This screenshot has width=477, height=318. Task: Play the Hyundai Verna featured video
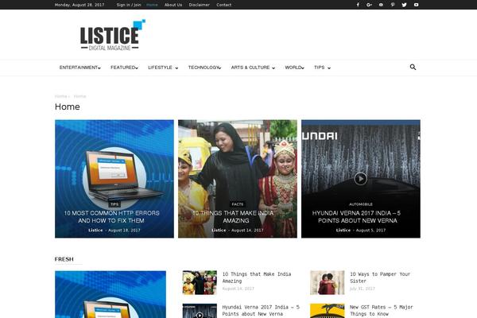pyautogui.click(x=360, y=179)
